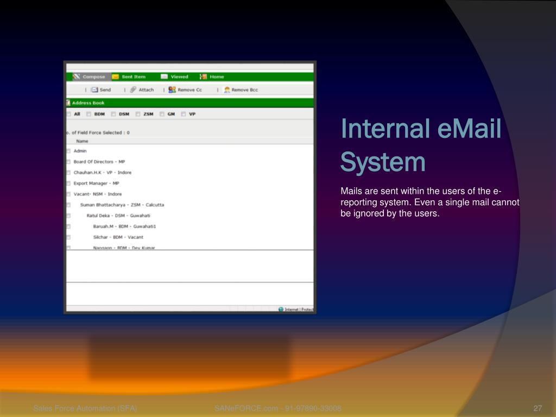Click the Name column header
Screen dimensions: 556x417
(82, 141)
